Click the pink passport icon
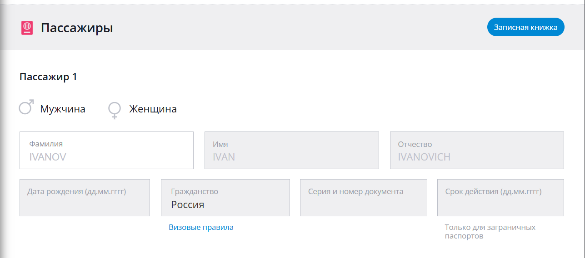Screen dimensions: 585x258 pos(27,28)
